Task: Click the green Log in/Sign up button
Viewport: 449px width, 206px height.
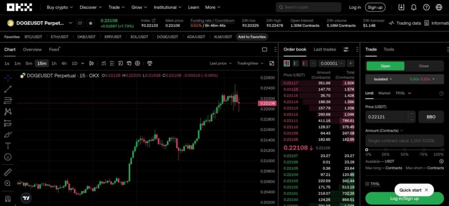Action: click(404, 198)
